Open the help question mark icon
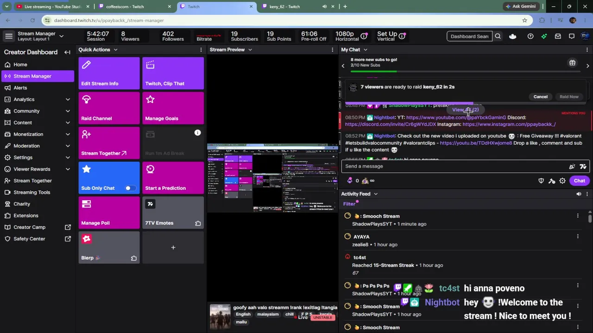The width and height of the screenshot is (593, 333). pos(530,37)
